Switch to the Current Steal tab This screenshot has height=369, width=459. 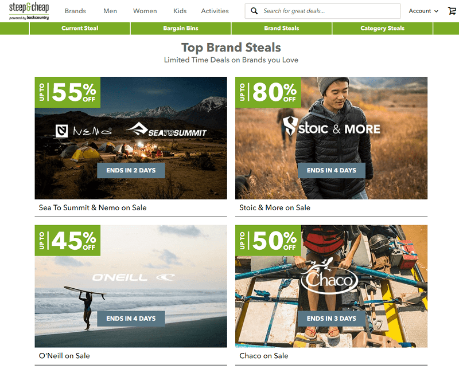tap(80, 28)
